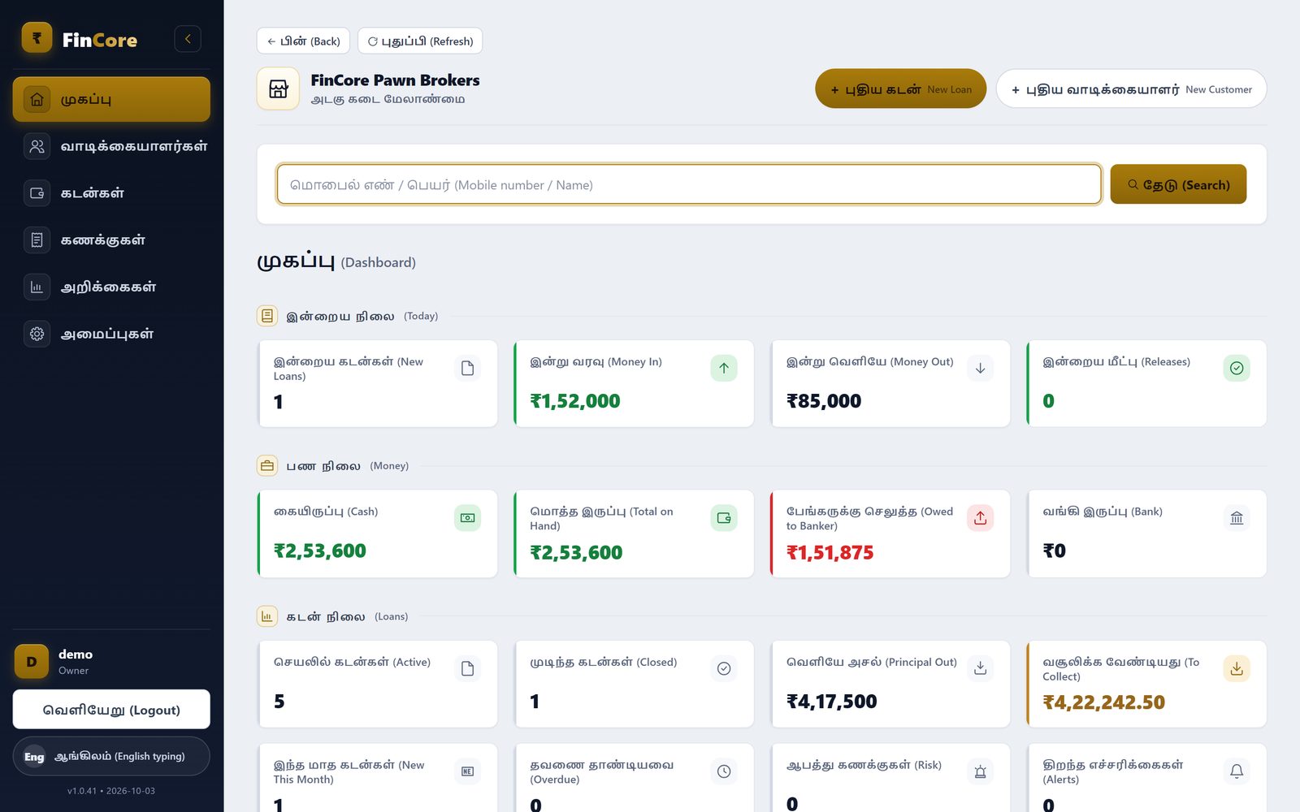Image resolution: width=1300 pixels, height=812 pixels.
Task: Click the Settings gear icon in sidebar
Action: pos(37,334)
